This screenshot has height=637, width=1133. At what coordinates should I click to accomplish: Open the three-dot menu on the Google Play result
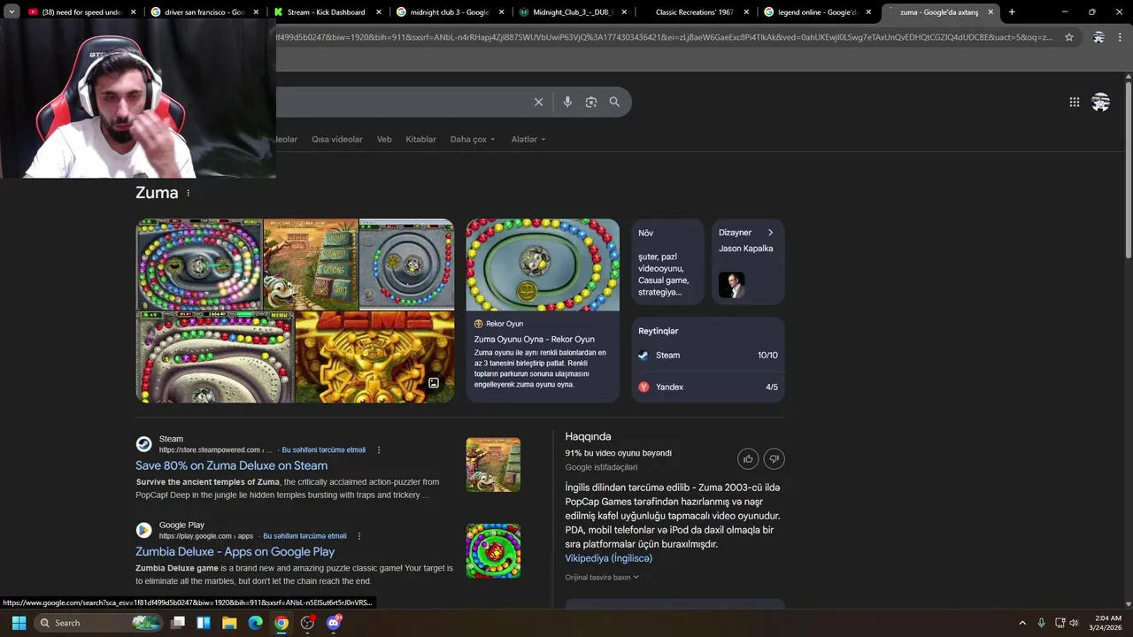coord(358,536)
